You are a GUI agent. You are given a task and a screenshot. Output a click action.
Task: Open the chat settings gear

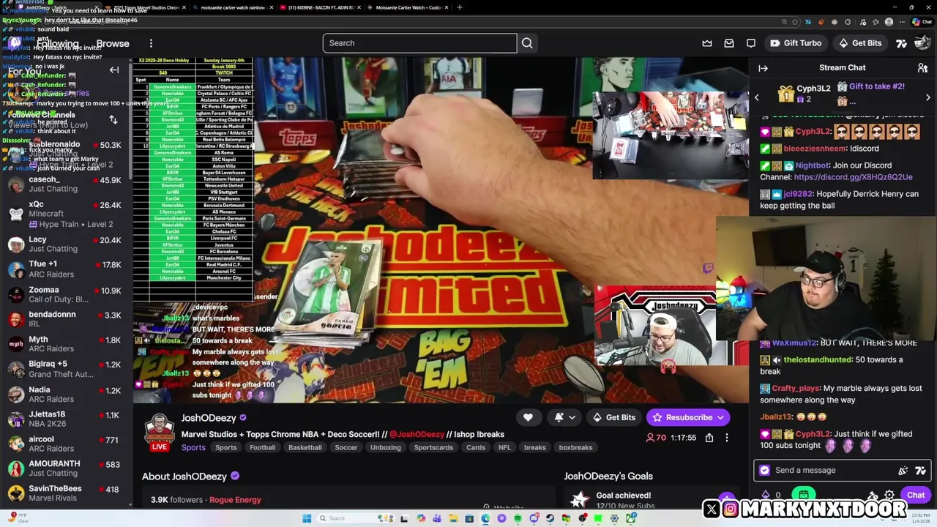tap(889, 495)
